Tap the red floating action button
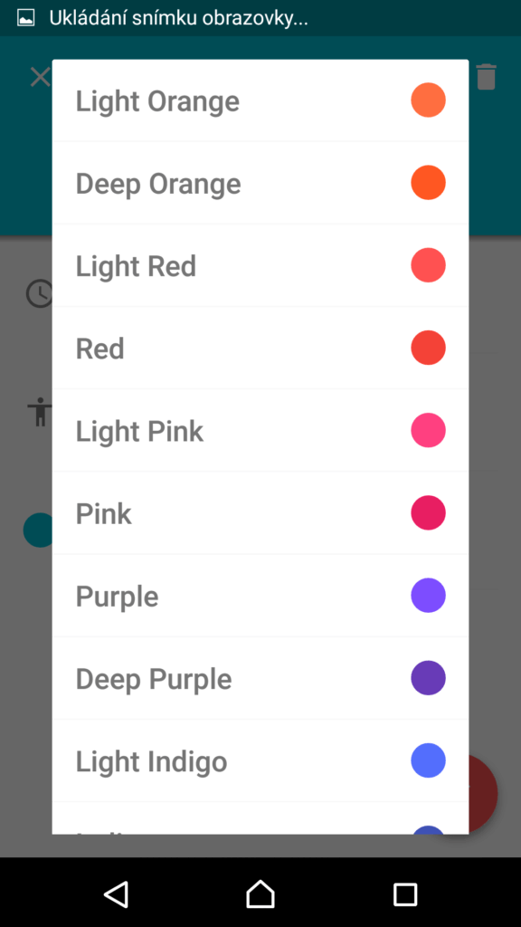The image size is (521, 927). pos(483,793)
